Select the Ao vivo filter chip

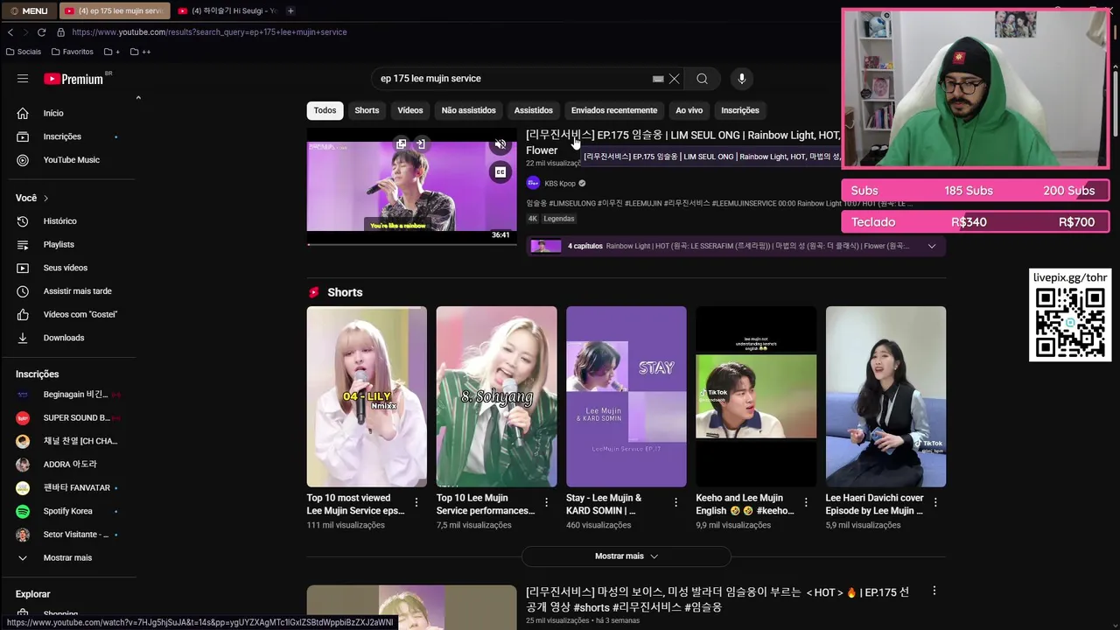pos(689,110)
